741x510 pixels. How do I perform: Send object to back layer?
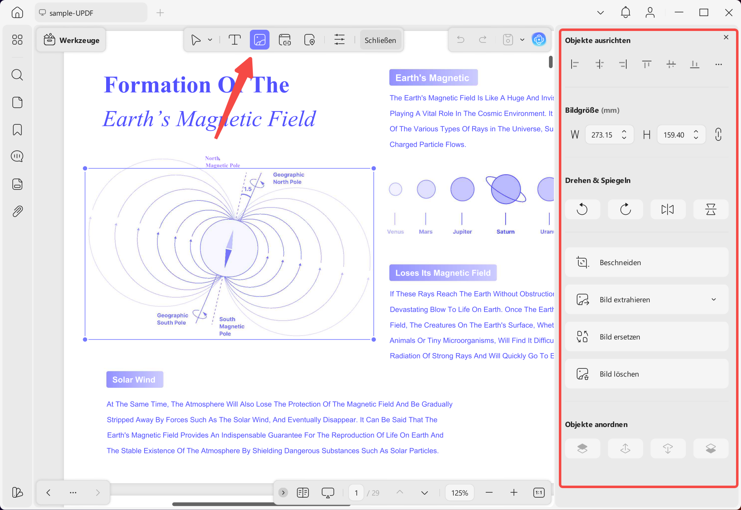tap(711, 448)
